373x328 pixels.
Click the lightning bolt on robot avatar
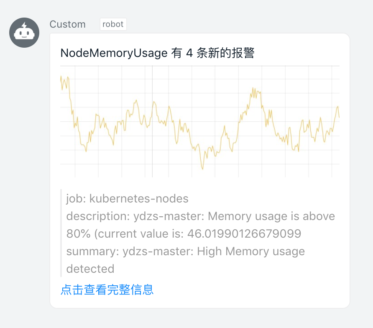tap(24, 26)
